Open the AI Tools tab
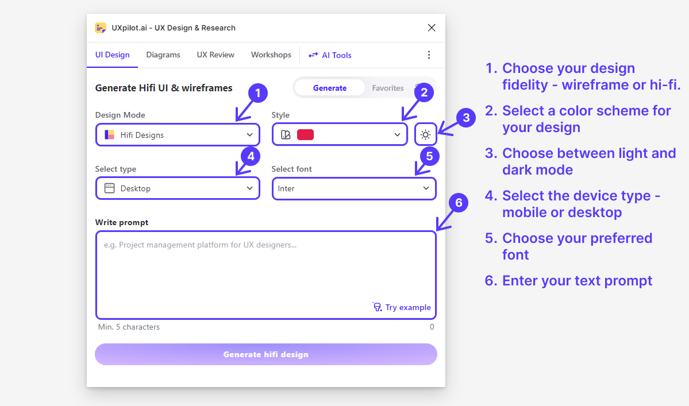 pyautogui.click(x=330, y=55)
